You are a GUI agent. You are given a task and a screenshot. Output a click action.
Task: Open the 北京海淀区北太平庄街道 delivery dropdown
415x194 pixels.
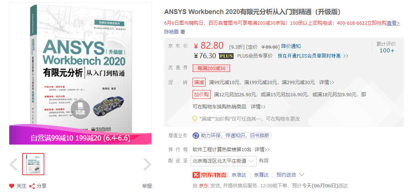pos(223,161)
